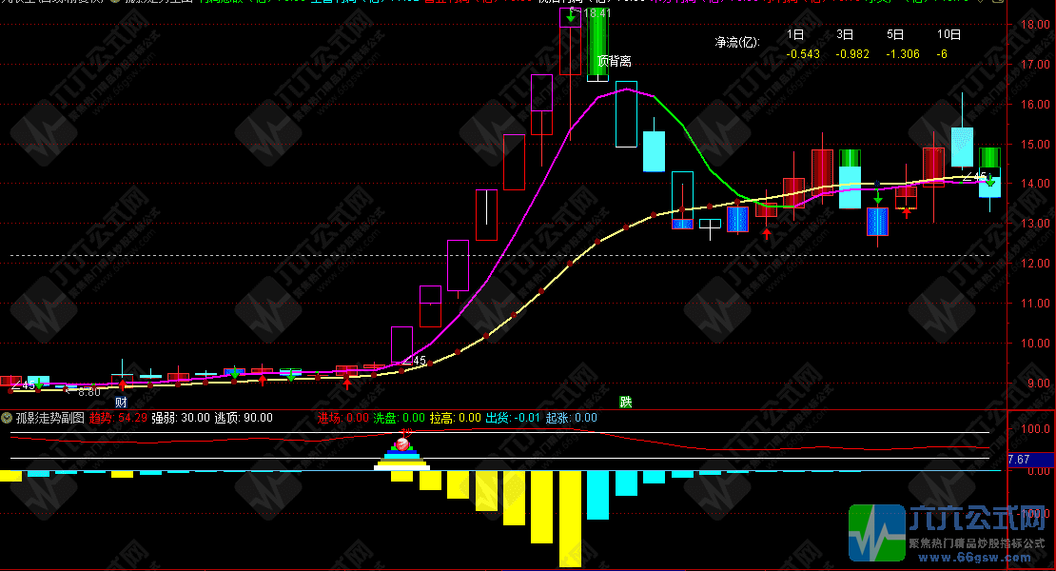Click the red buy arrow near 13.00
Image resolution: width=1056 pixels, height=571 pixels.
[767, 233]
